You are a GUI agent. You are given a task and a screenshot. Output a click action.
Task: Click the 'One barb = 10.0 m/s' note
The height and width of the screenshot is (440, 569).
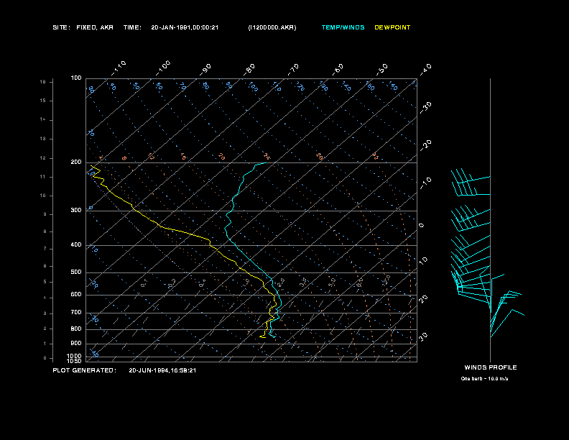point(484,379)
